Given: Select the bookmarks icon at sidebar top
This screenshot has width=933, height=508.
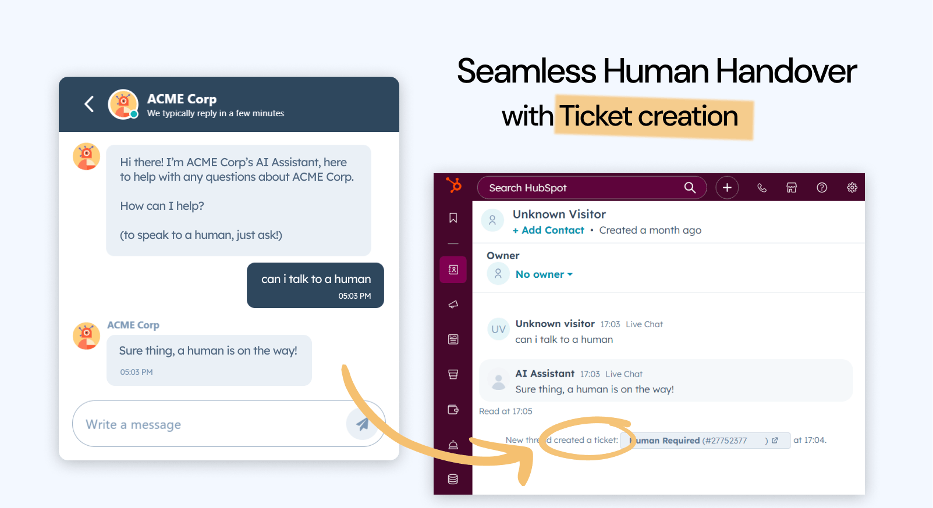Looking at the screenshot, I should click(x=453, y=218).
